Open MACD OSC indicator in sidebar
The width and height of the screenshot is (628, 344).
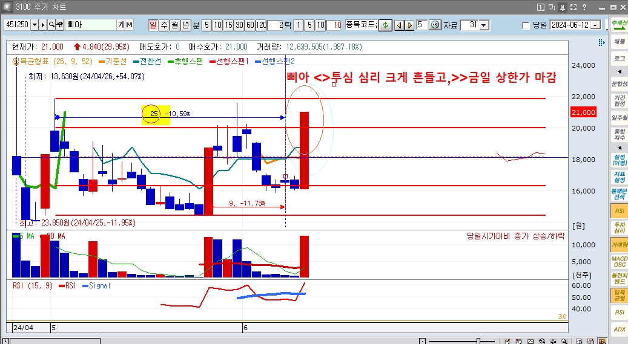click(x=619, y=262)
